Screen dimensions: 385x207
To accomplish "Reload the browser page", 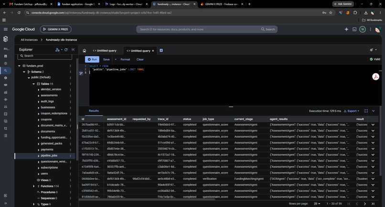I will (x=19, y=12).
